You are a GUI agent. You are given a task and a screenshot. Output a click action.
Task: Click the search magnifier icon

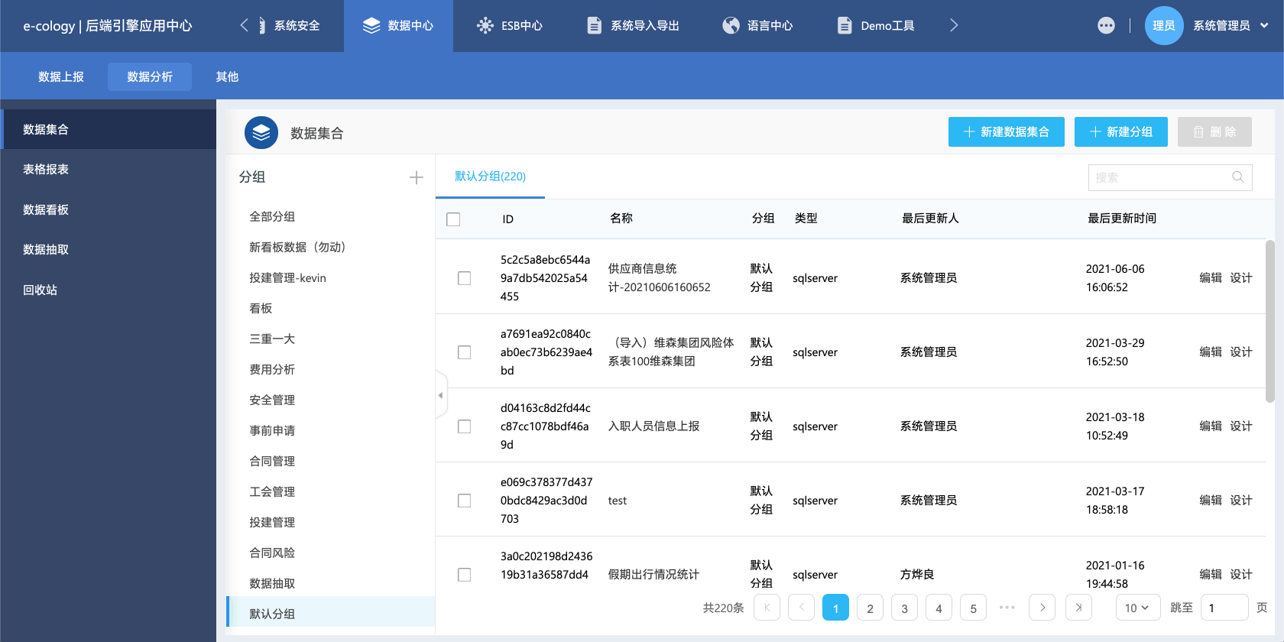pos(1238,177)
